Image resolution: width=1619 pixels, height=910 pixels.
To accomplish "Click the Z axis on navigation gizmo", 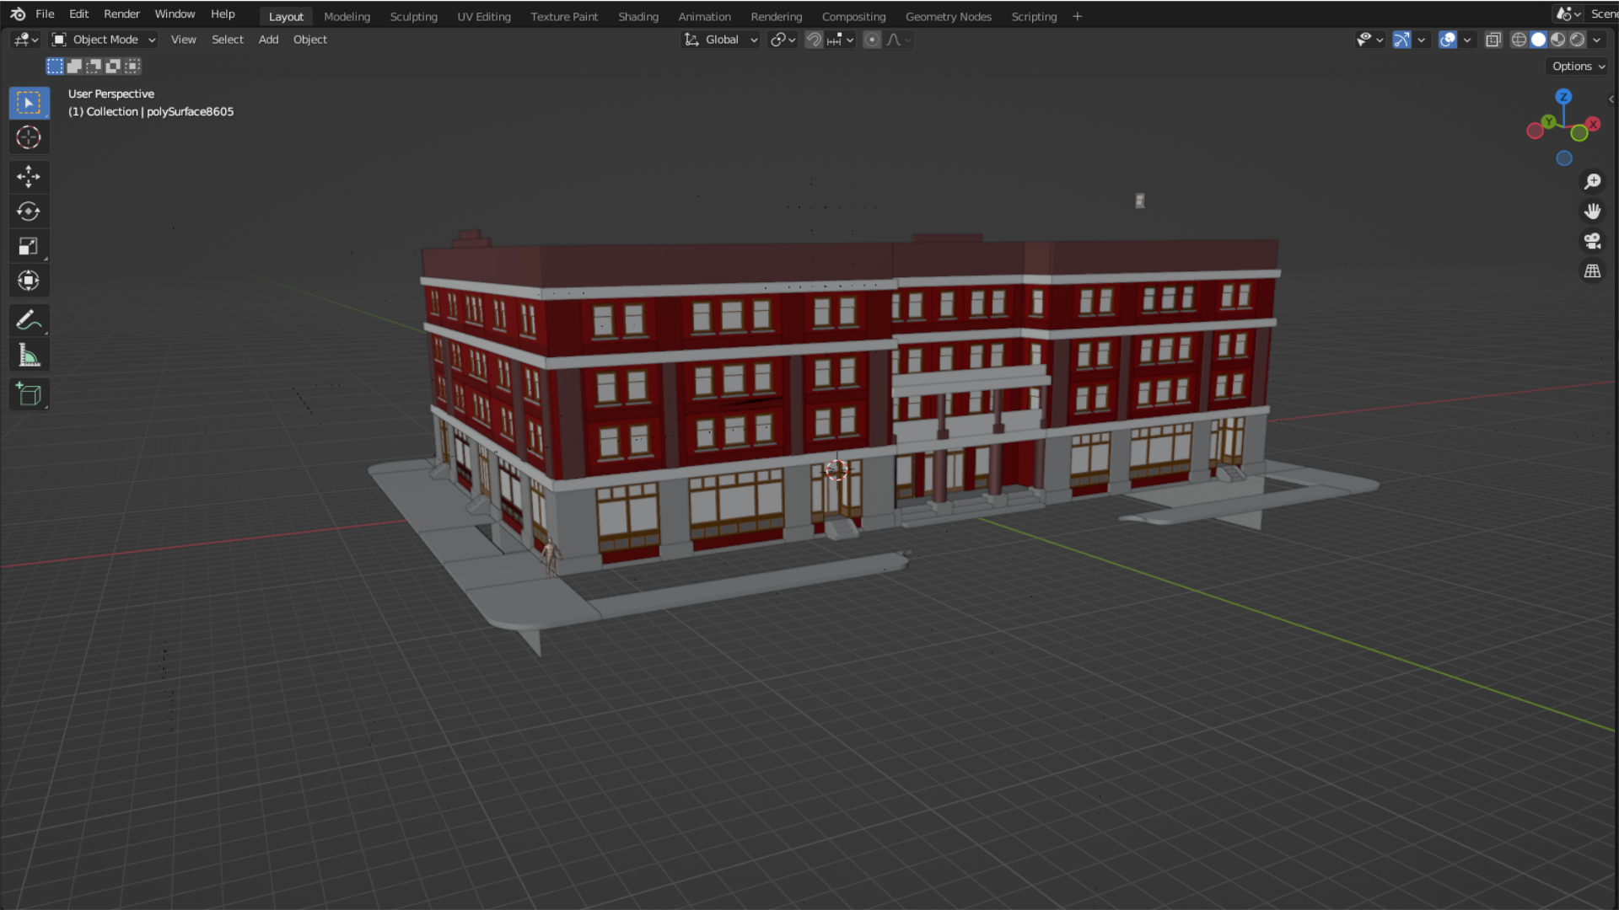I will (x=1563, y=97).
